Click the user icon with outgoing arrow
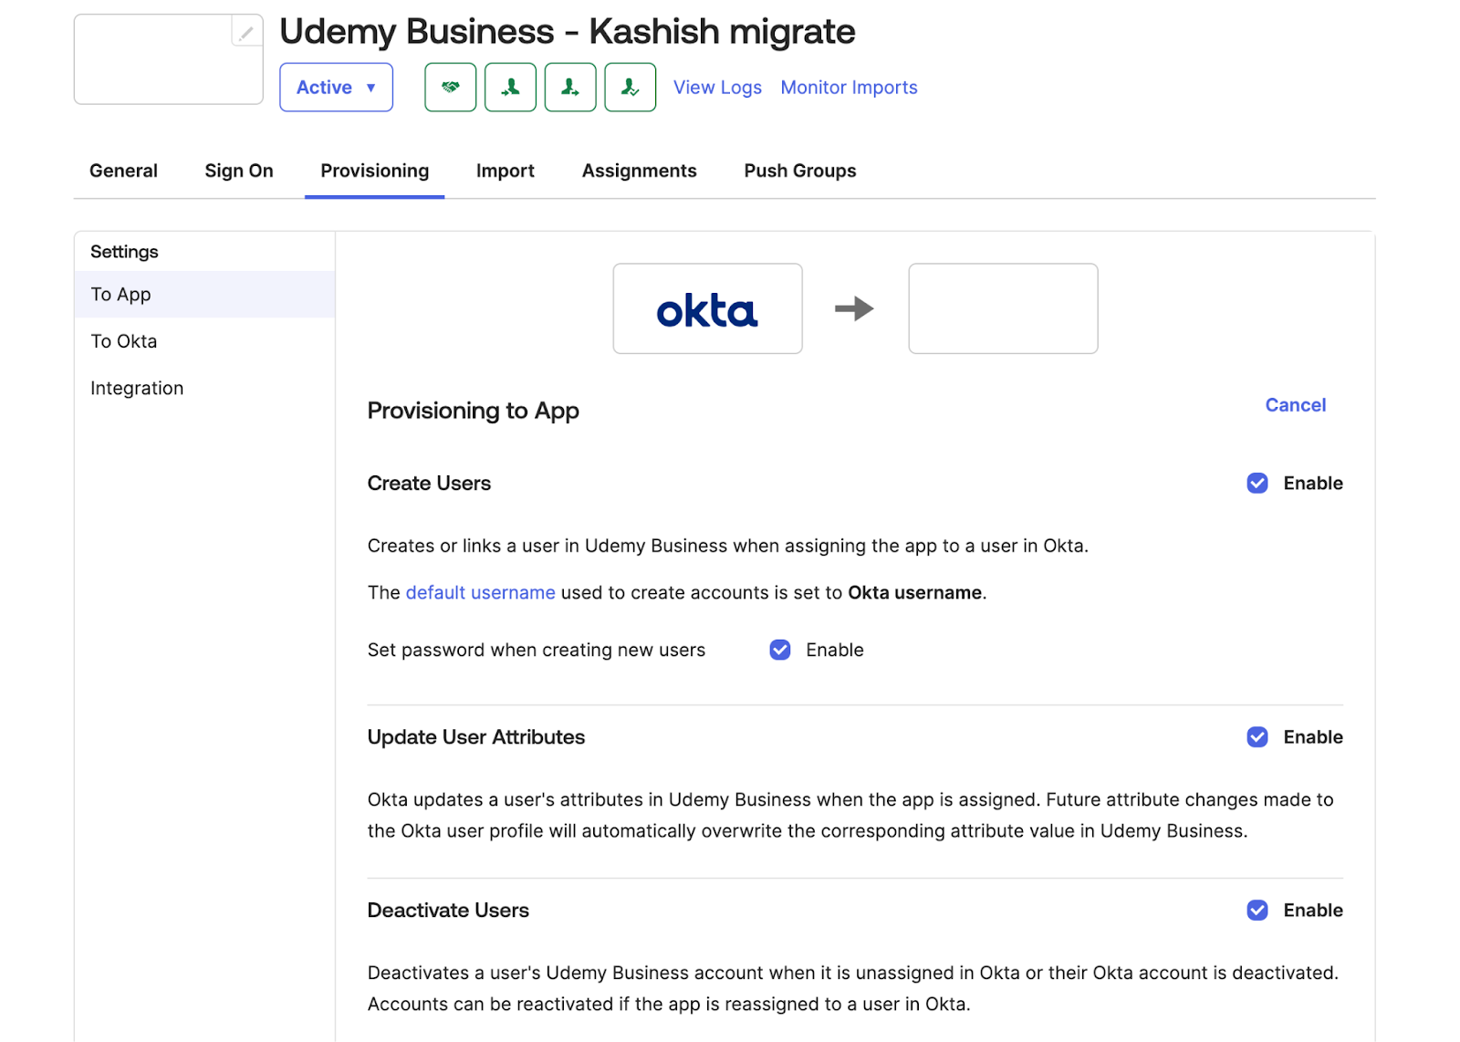Image resolution: width=1460 pixels, height=1042 pixels. click(x=570, y=88)
